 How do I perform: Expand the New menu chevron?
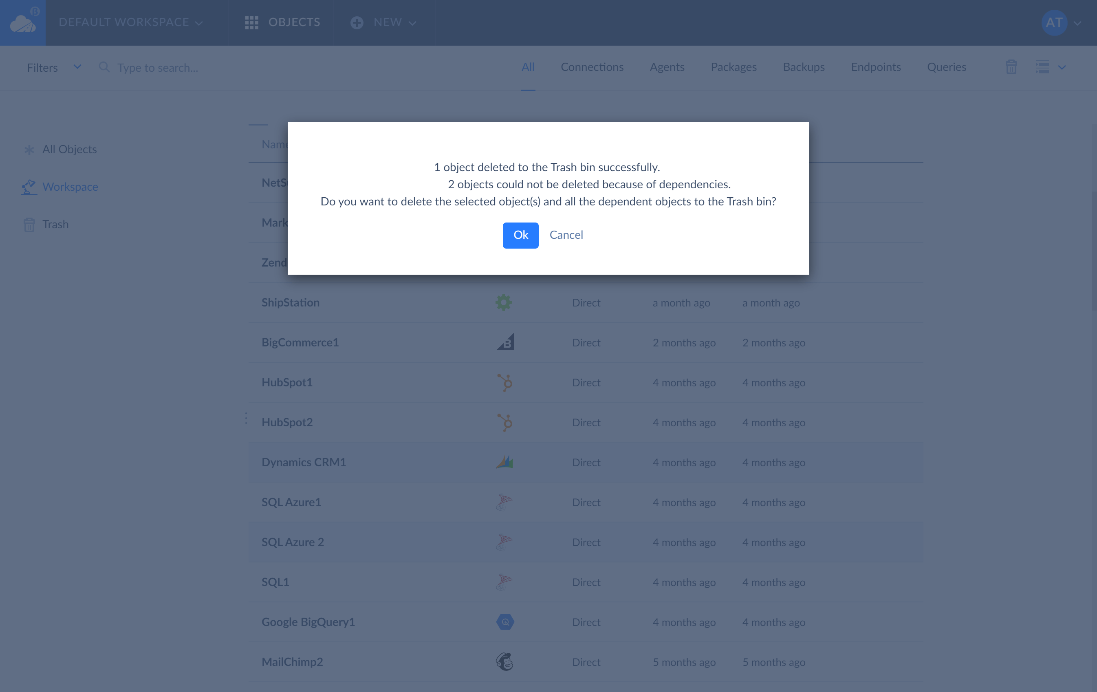coord(412,23)
